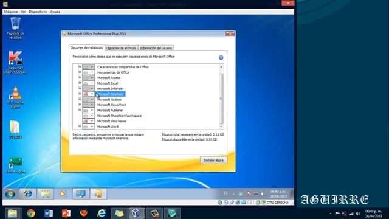Viewport: 389px width, 219px height.
Task: Click the Instalar ahora button
Action: coord(213,161)
